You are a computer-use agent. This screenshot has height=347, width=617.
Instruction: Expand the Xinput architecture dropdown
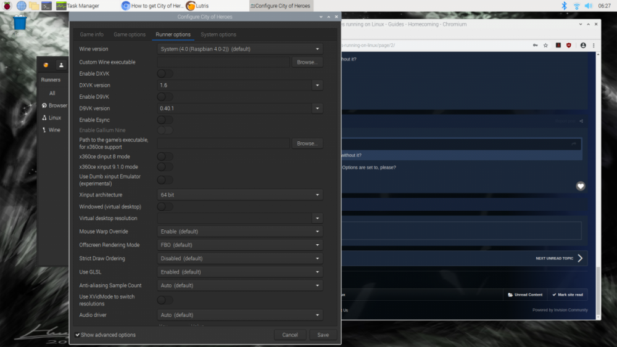click(x=240, y=195)
